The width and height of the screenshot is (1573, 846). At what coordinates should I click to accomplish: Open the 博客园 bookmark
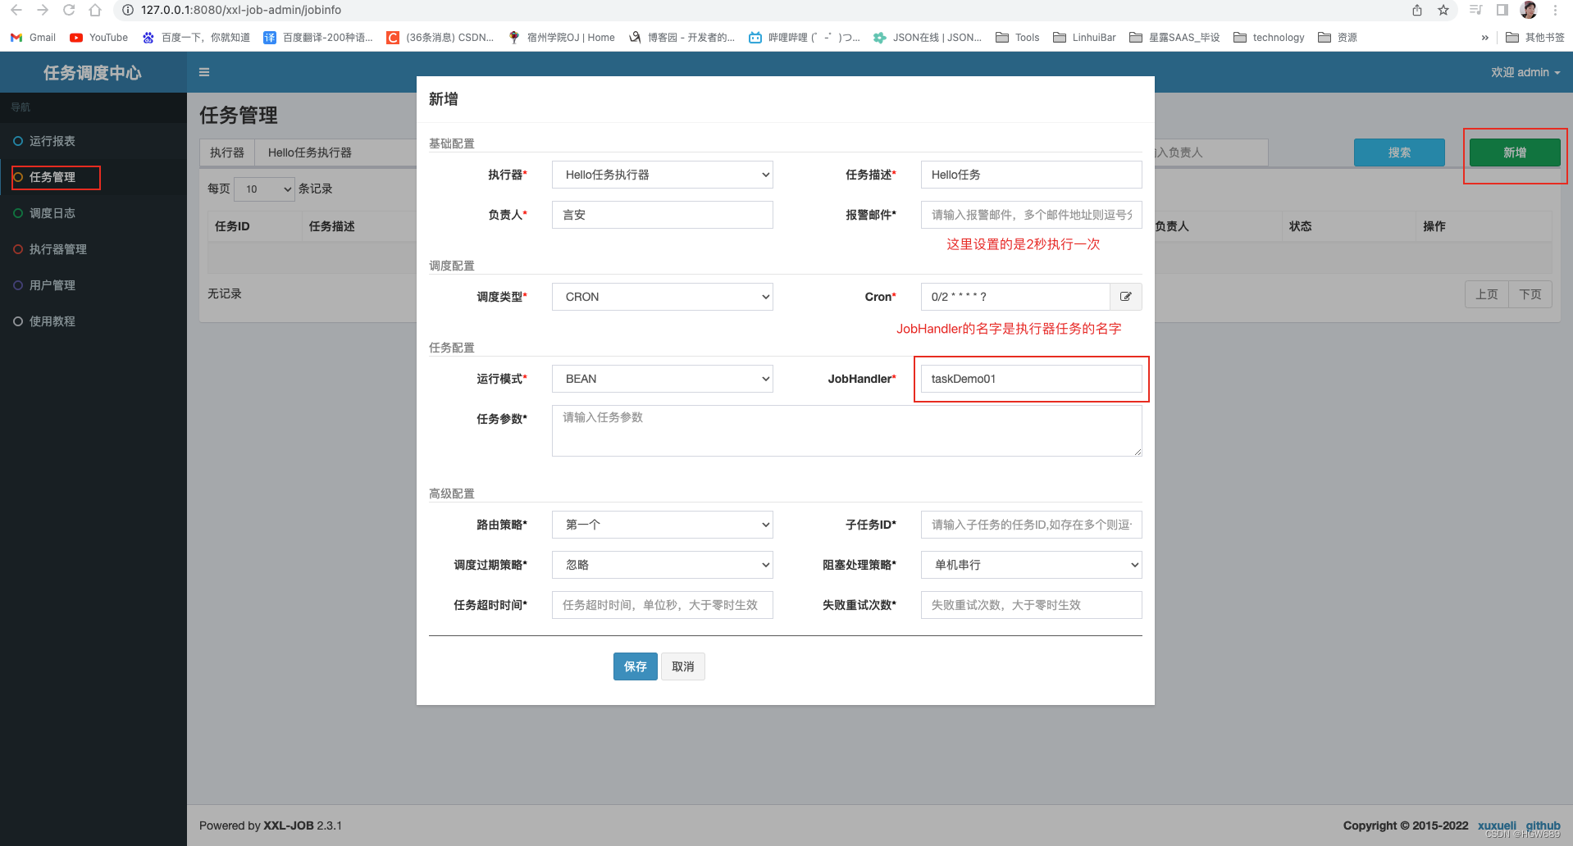click(x=682, y=38)
